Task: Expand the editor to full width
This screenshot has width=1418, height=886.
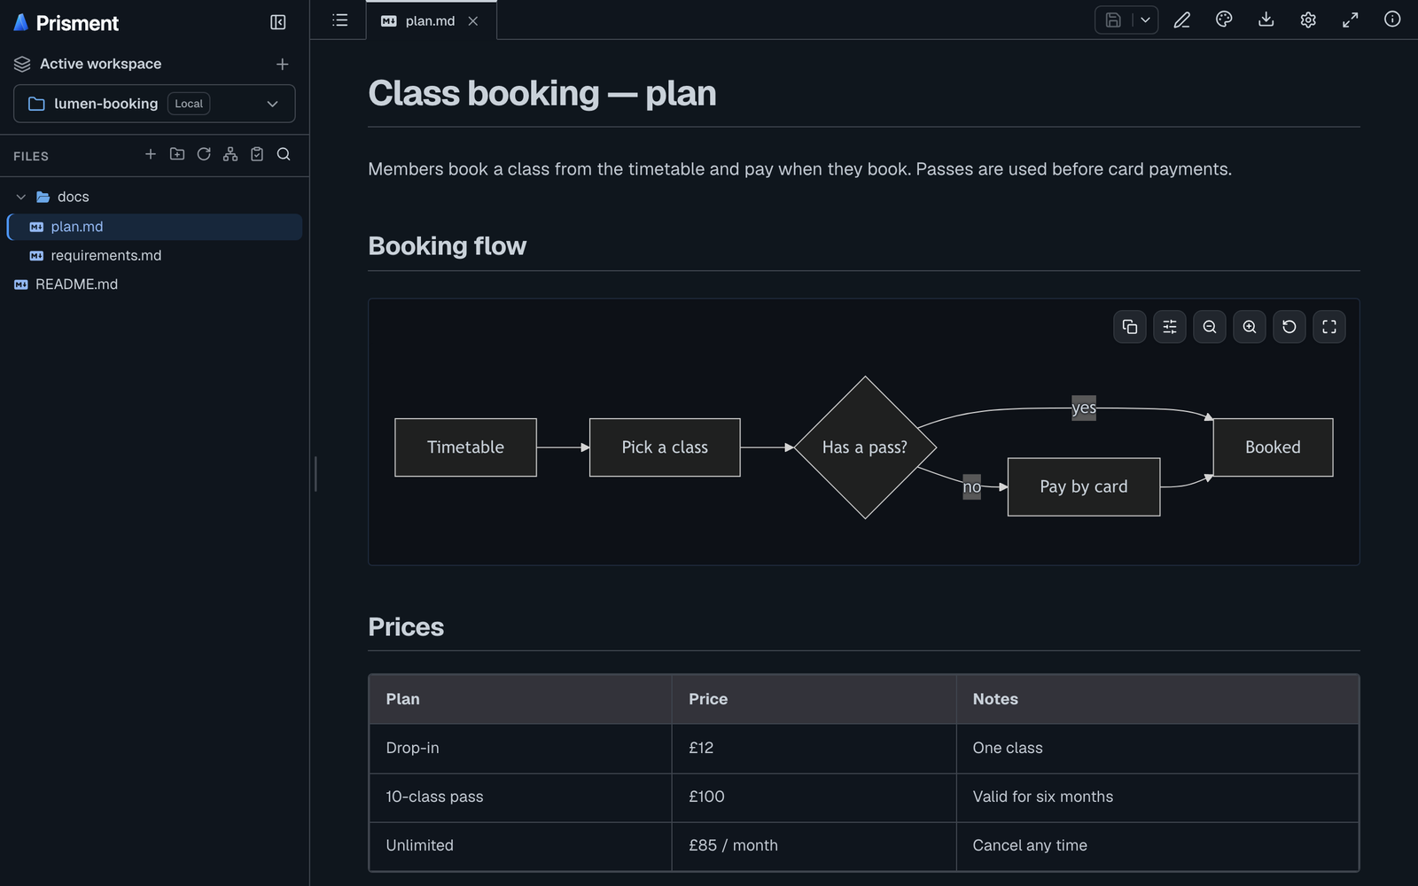Action: [x=1350, y=20]
